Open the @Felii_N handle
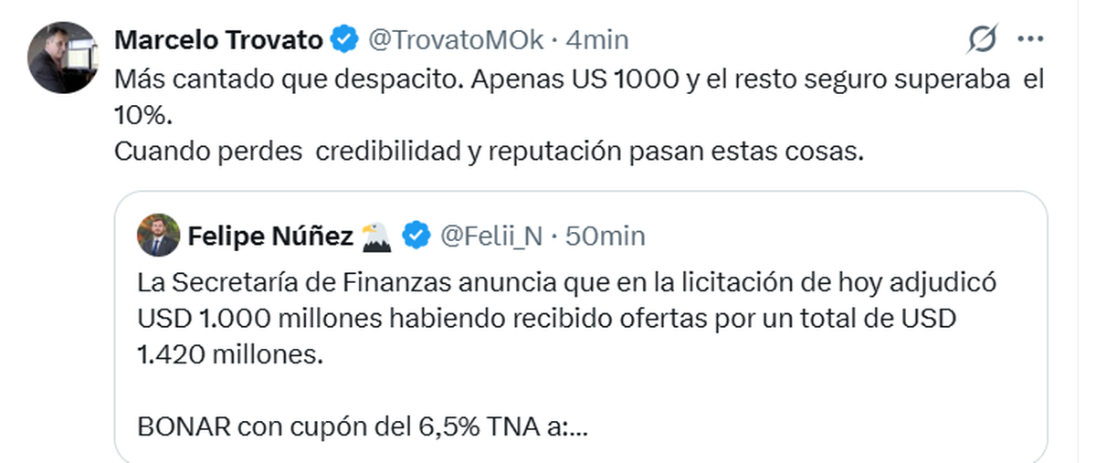 (x=491, y=237)
